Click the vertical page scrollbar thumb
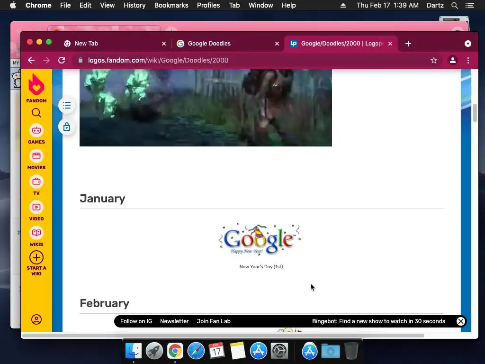Image resolution: width=485 pixels, height=364 pixels. (475, 113)
